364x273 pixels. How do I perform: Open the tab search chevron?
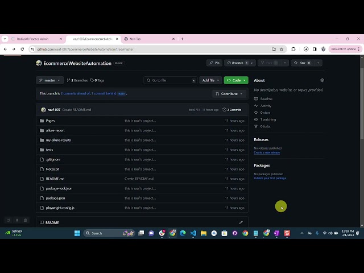(x=5, y=39)
